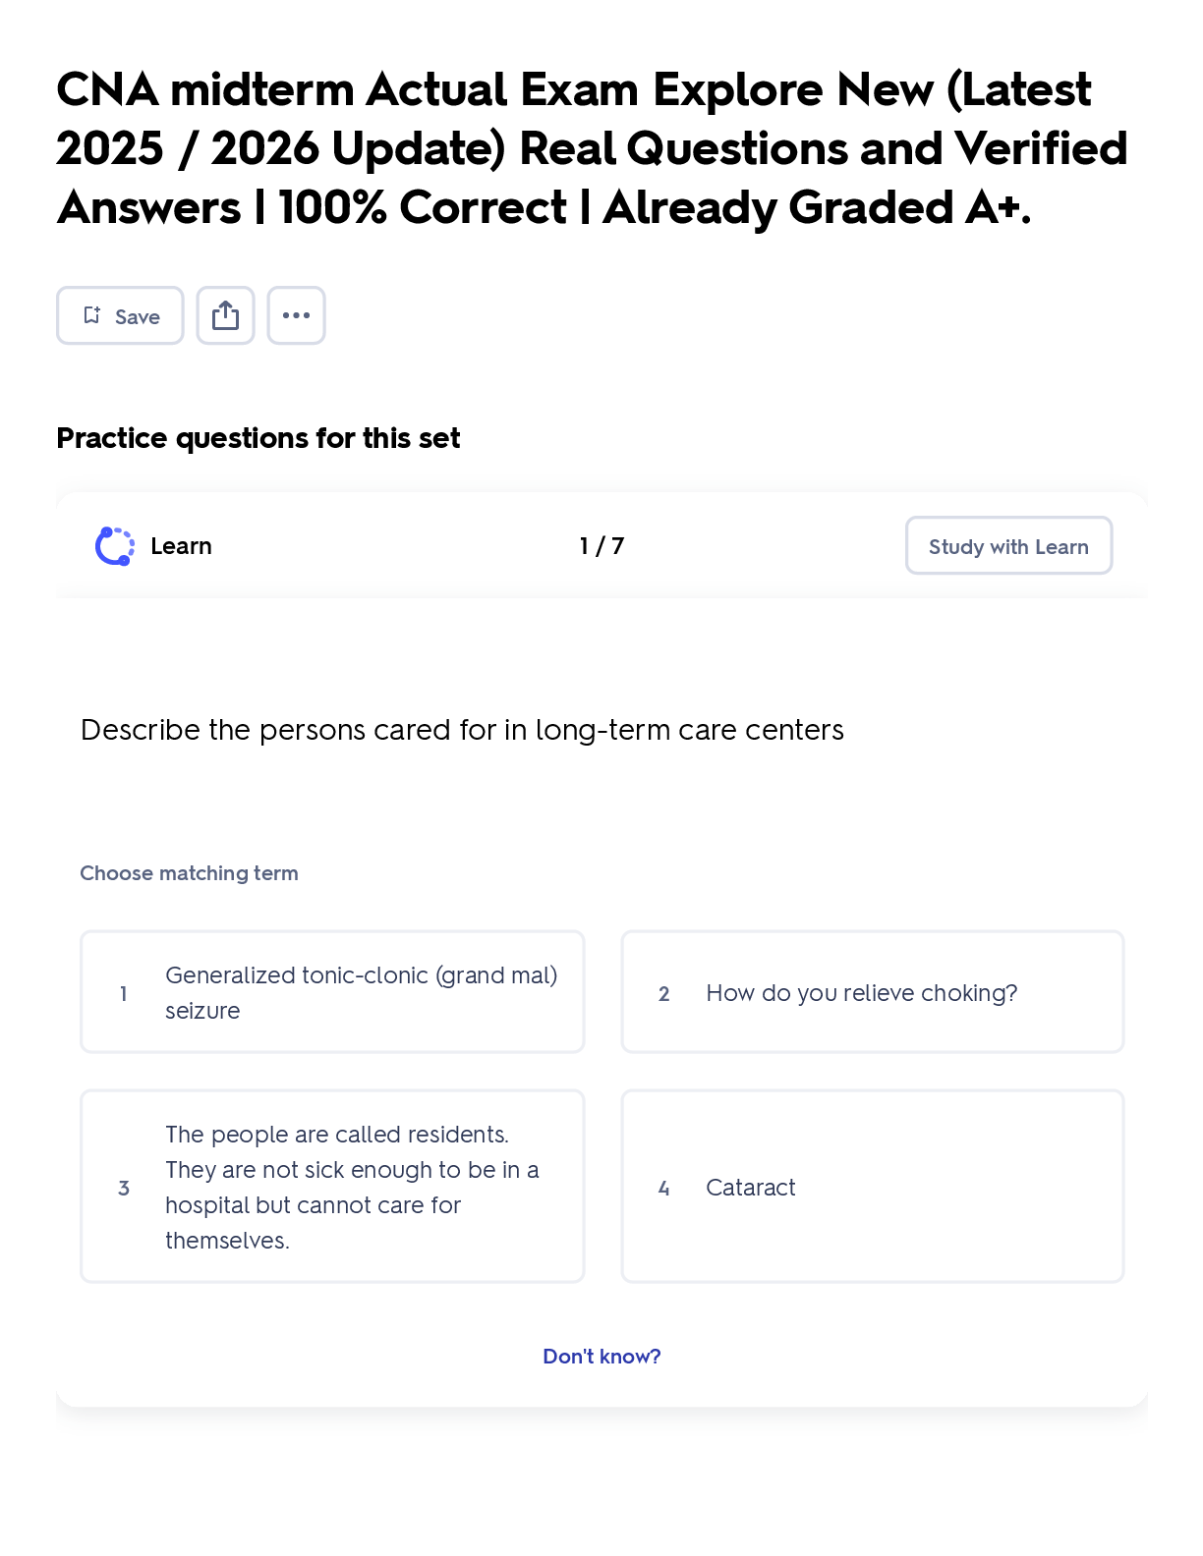Click the Don't know? link
The height and width of the screenshot is (1556, 1203).
pos(601,1356)
